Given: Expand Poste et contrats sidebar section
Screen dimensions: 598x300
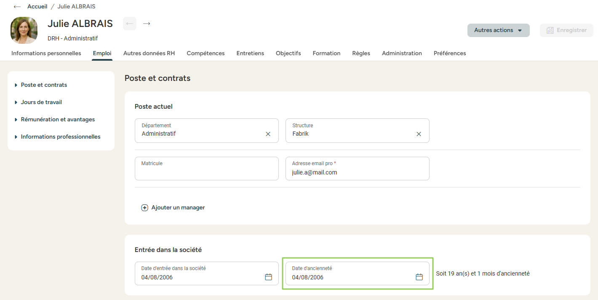Looking at the screenshot, I should (x=44, y=85).
